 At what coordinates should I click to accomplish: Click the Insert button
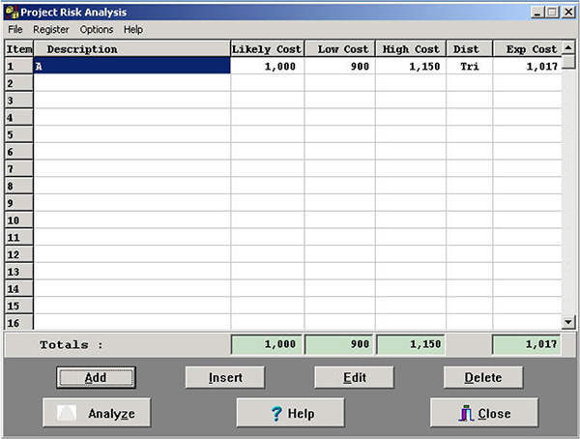click(x=225, y=377)
